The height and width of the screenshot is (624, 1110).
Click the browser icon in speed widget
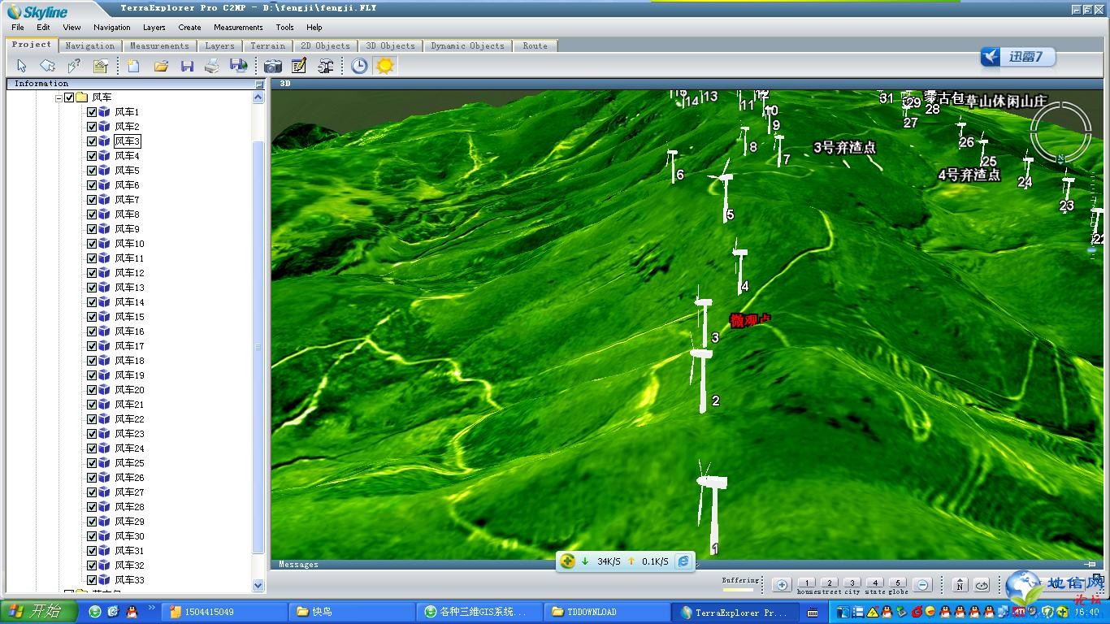(x=684, y=561)
